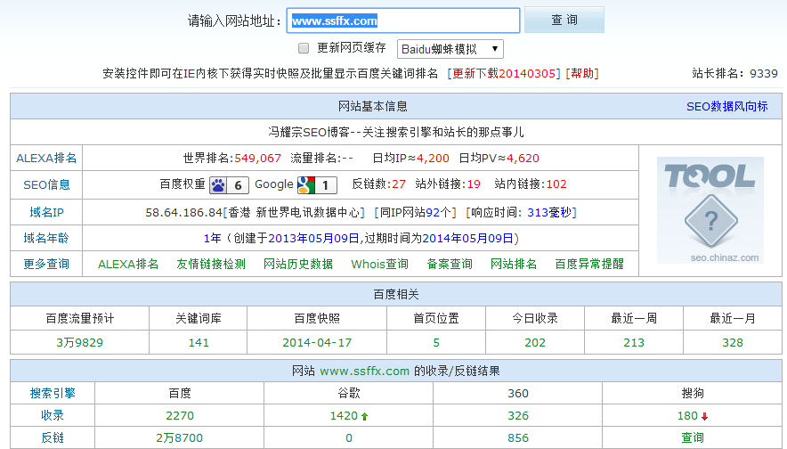Click world rank value 549,067
The width and height of the screenshot is (787, 449).
(x=257, y=159)
